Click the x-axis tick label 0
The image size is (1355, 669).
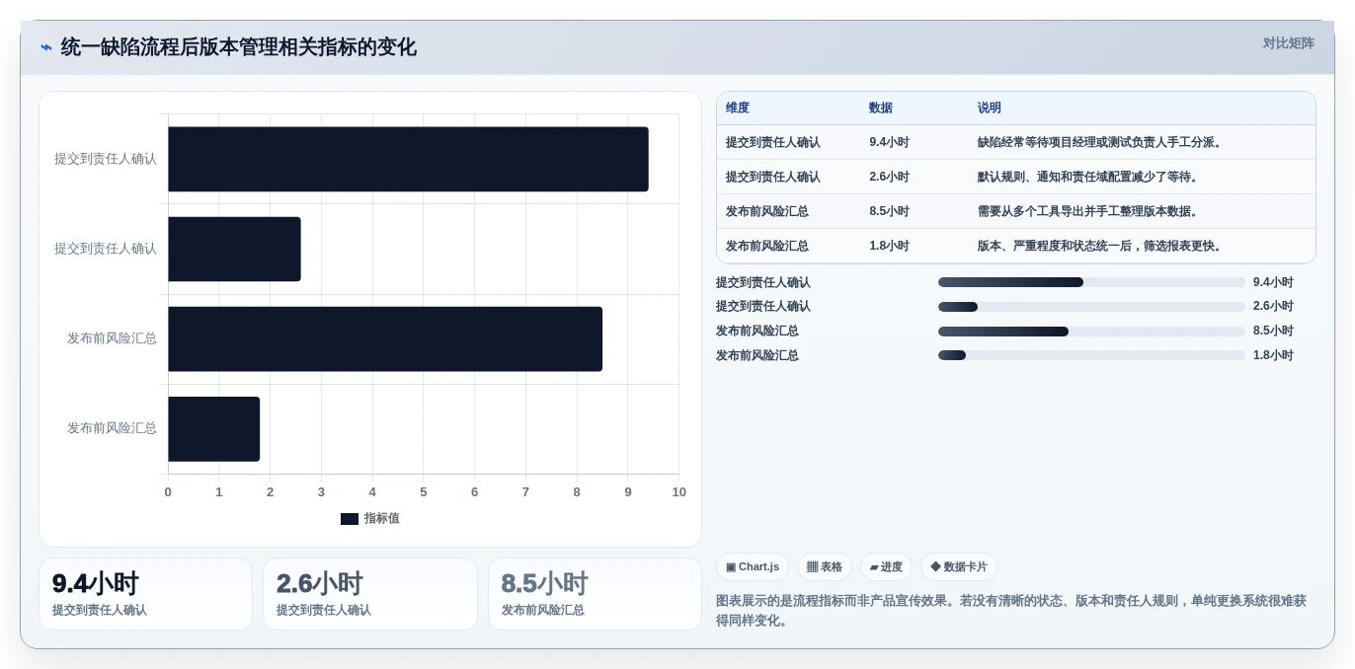tap(168, 491)
